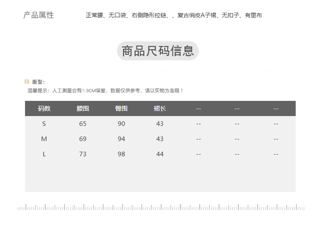The height and width of the screenshot is (228, 324).
Task: Click hip value 90
Action: 121,124
